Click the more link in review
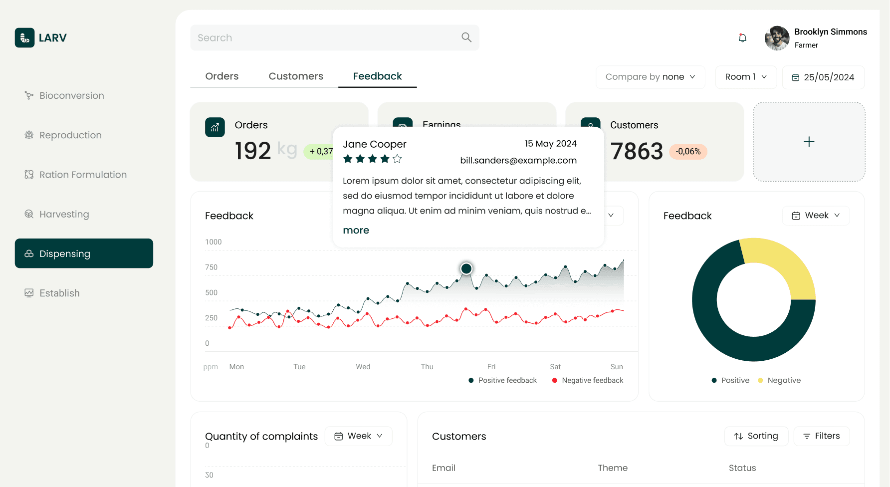Image resolution: width=890 pixels, height=487 pixels. (x=356, y=230)
